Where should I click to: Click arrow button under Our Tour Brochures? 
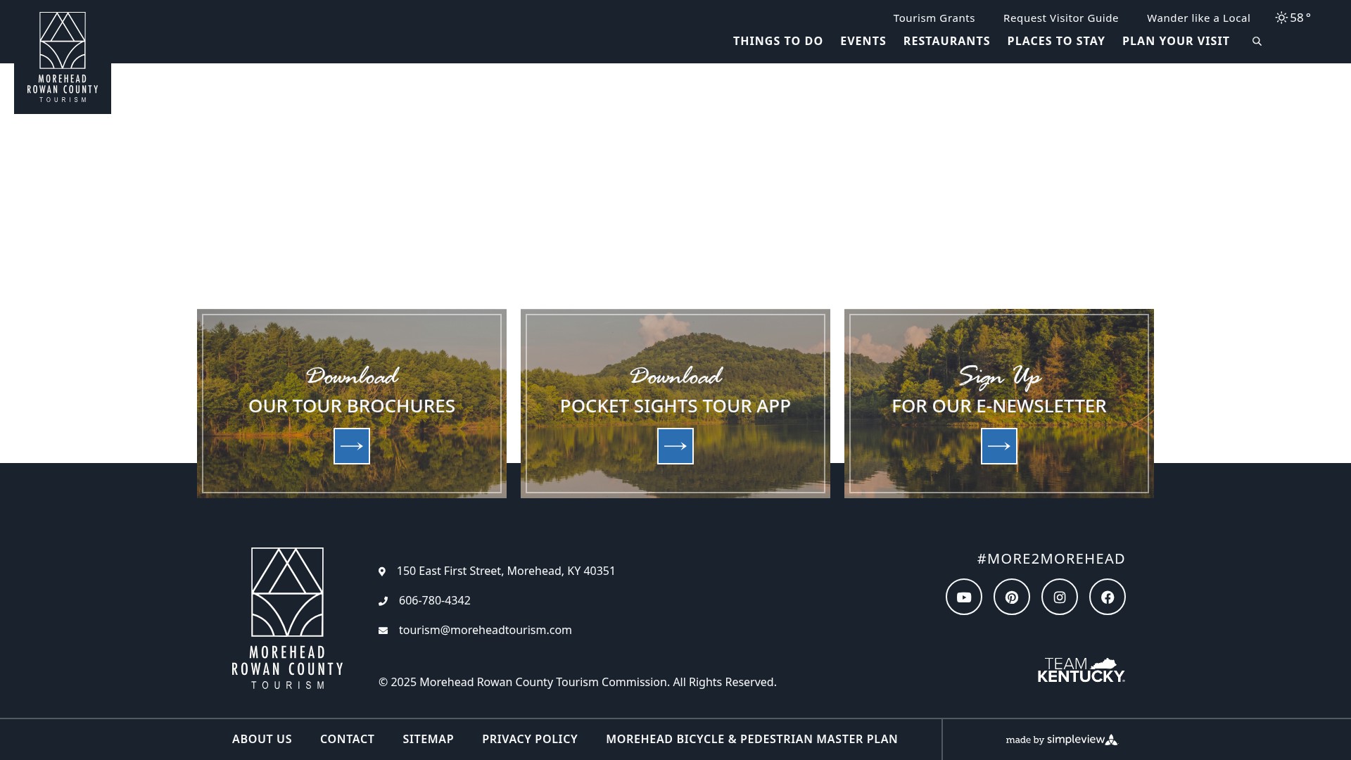(352, 446)
